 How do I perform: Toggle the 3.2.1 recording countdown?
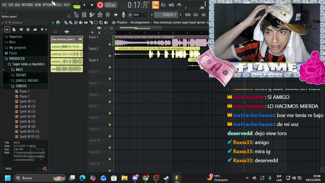(163, 5)
